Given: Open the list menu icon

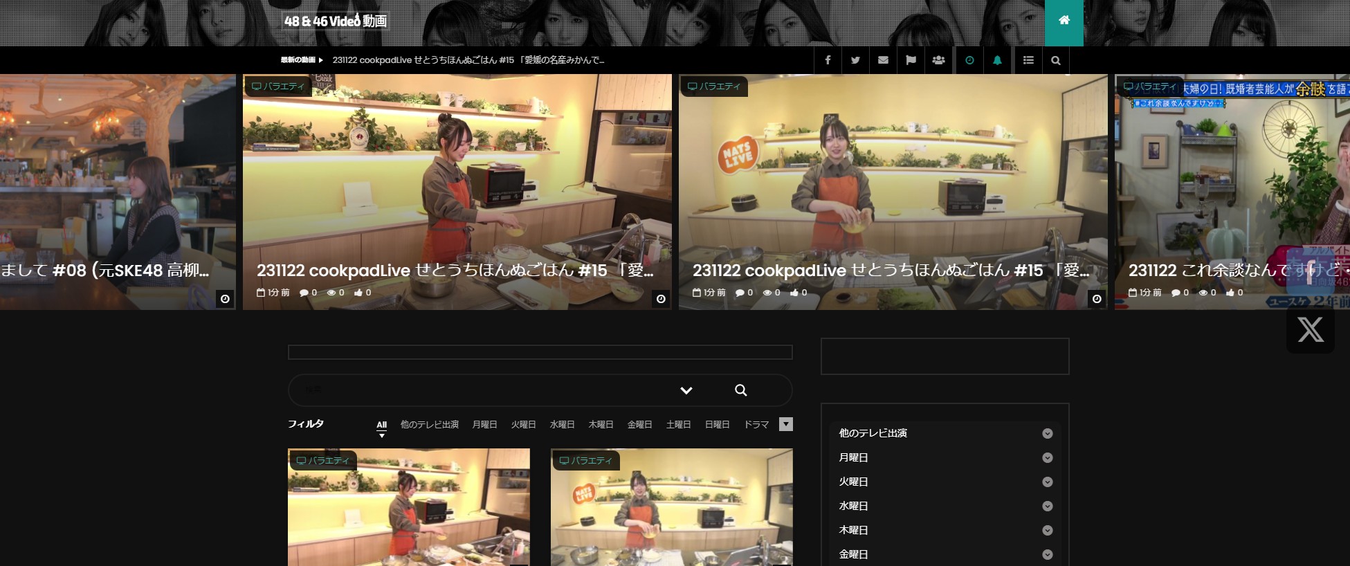Looking at the screenshot, I should (x=1028, y=60).
